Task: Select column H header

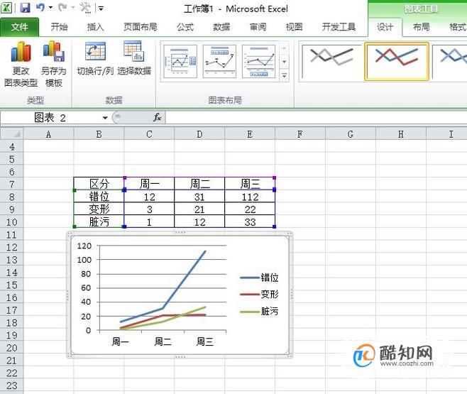Action: pos(401,134)
